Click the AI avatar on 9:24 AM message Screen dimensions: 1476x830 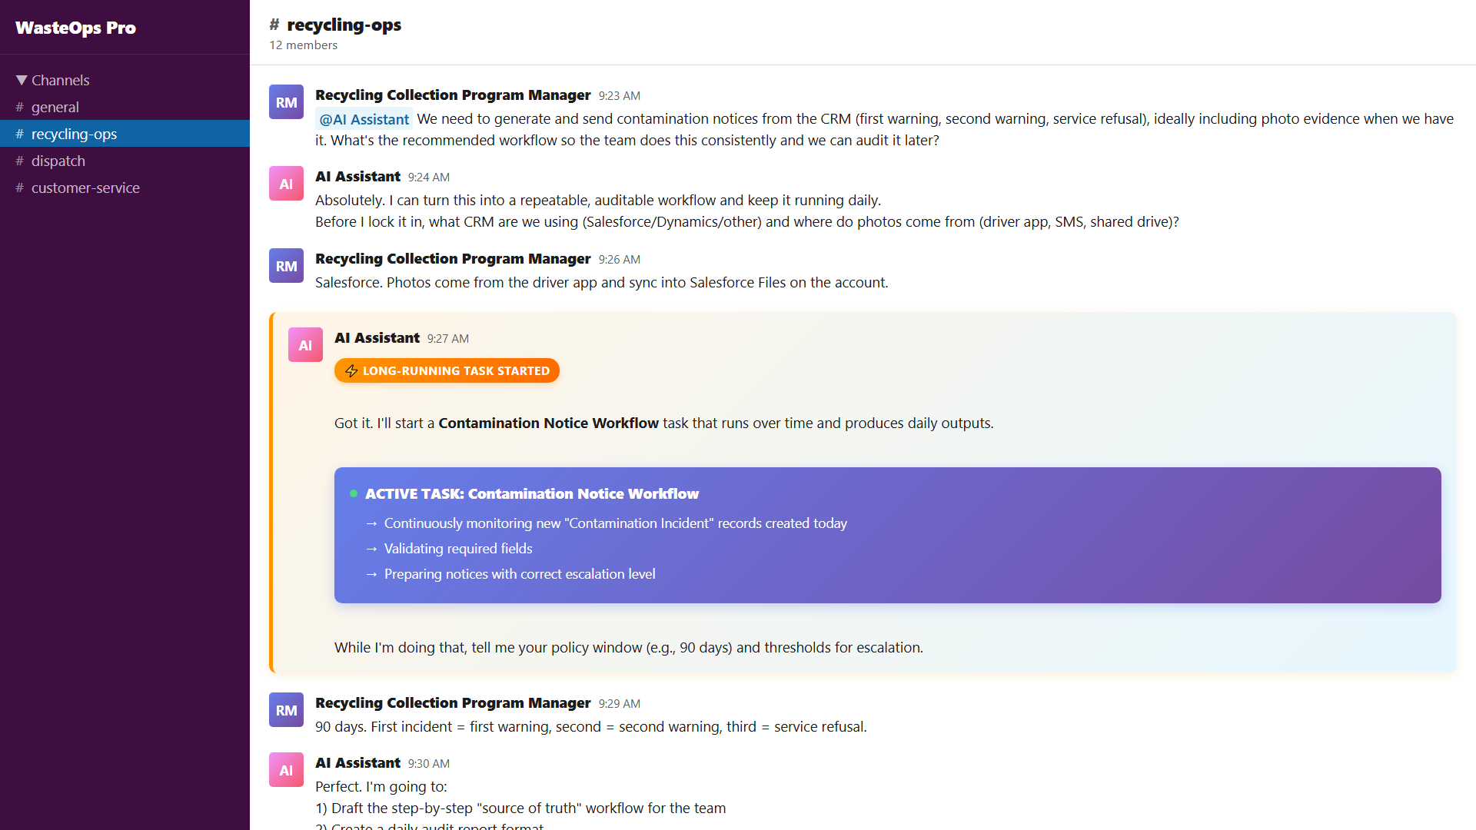[286, 184]
